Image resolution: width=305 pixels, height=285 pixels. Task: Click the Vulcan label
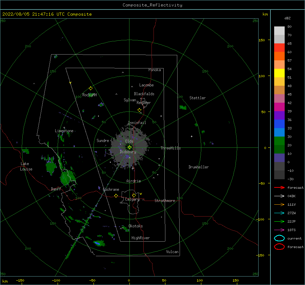pyautogui.click(x=172, y=252)
